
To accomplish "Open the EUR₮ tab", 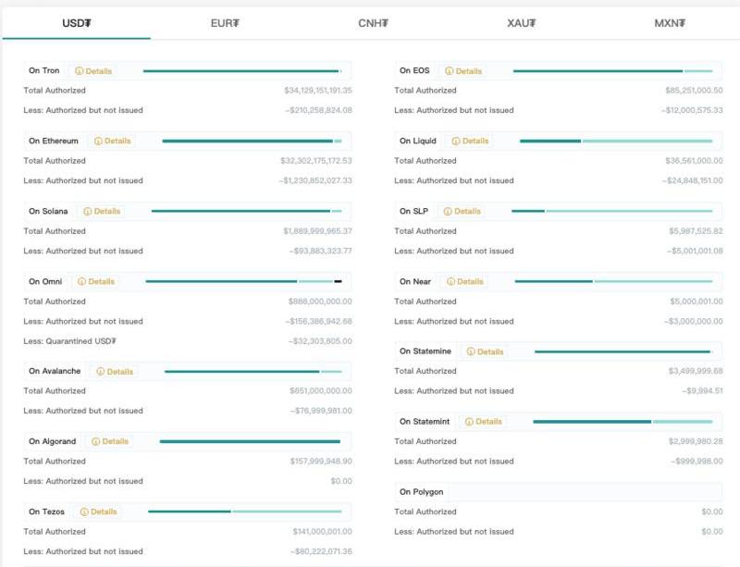I will click(225, 23).
